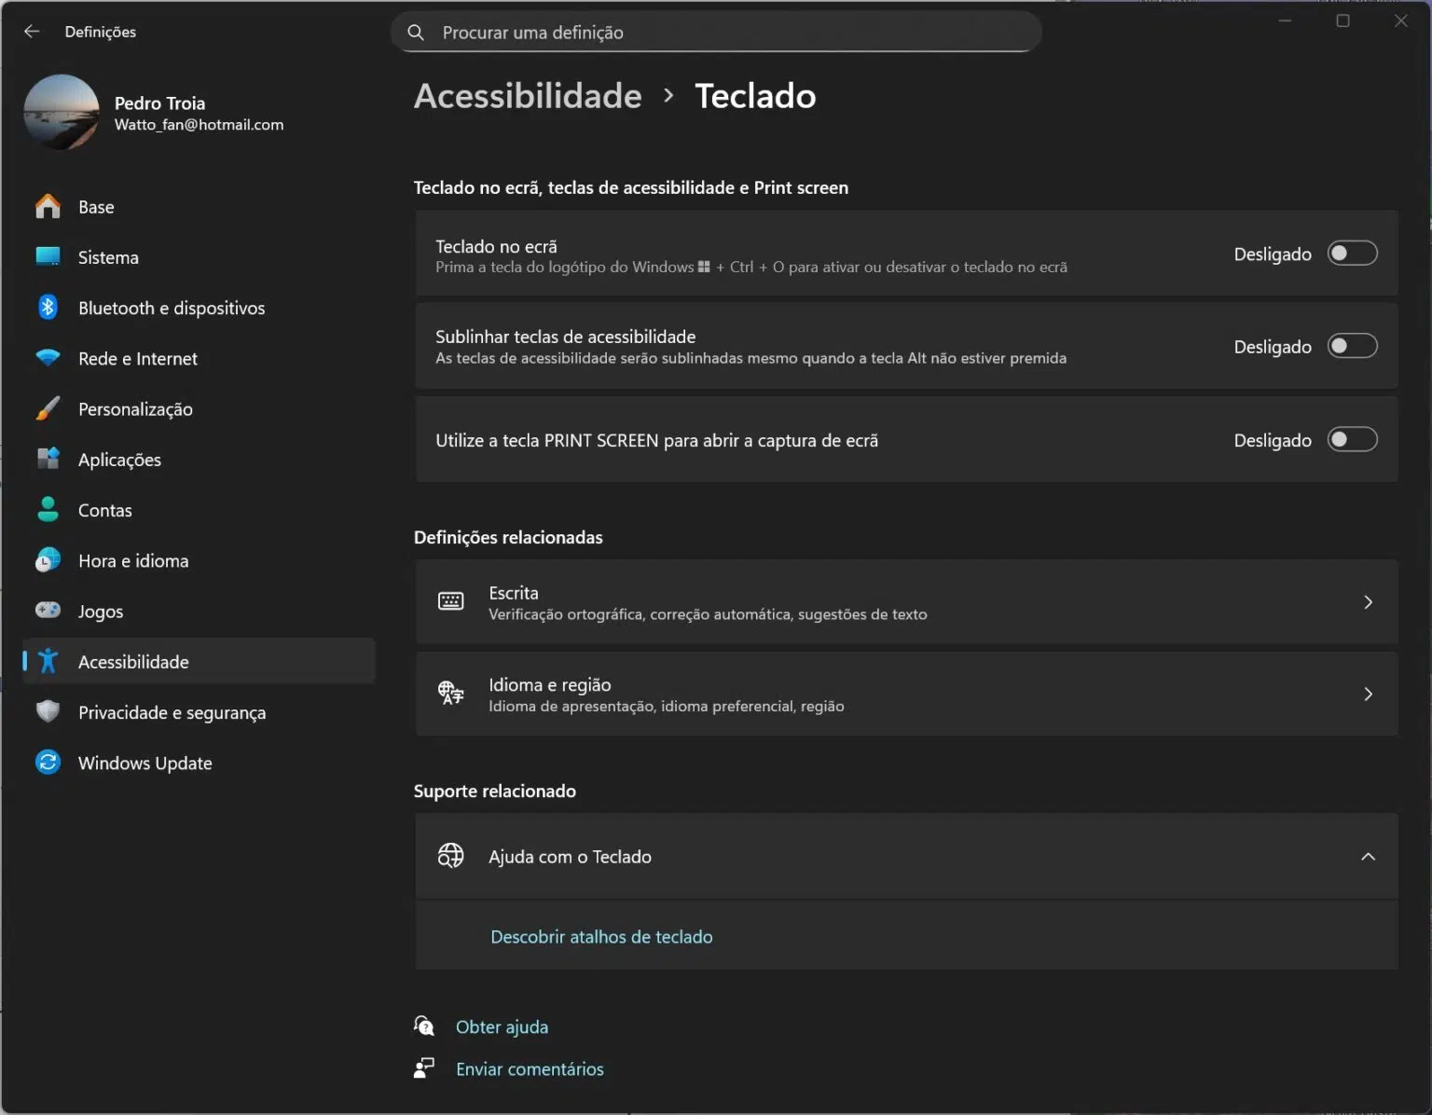This screenshot has width=1432, height=1115.
Task: Open Escrita settings via chevron
Action: coord(1368,602)
